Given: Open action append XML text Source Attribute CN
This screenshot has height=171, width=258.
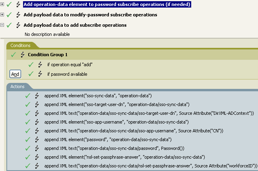Looking at the screenshot, I should tap(134, 131).
